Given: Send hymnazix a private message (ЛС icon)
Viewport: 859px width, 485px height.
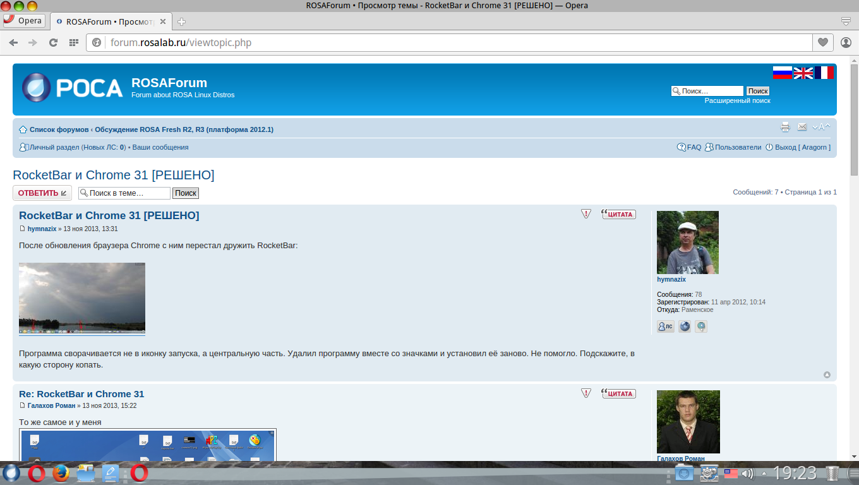Looking at the screenshot, I should [666, 326].
